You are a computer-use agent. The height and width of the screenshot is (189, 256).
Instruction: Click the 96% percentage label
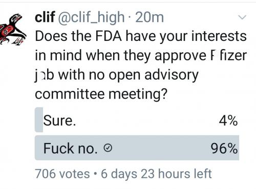pyautogui.click(x=224, y=149)
